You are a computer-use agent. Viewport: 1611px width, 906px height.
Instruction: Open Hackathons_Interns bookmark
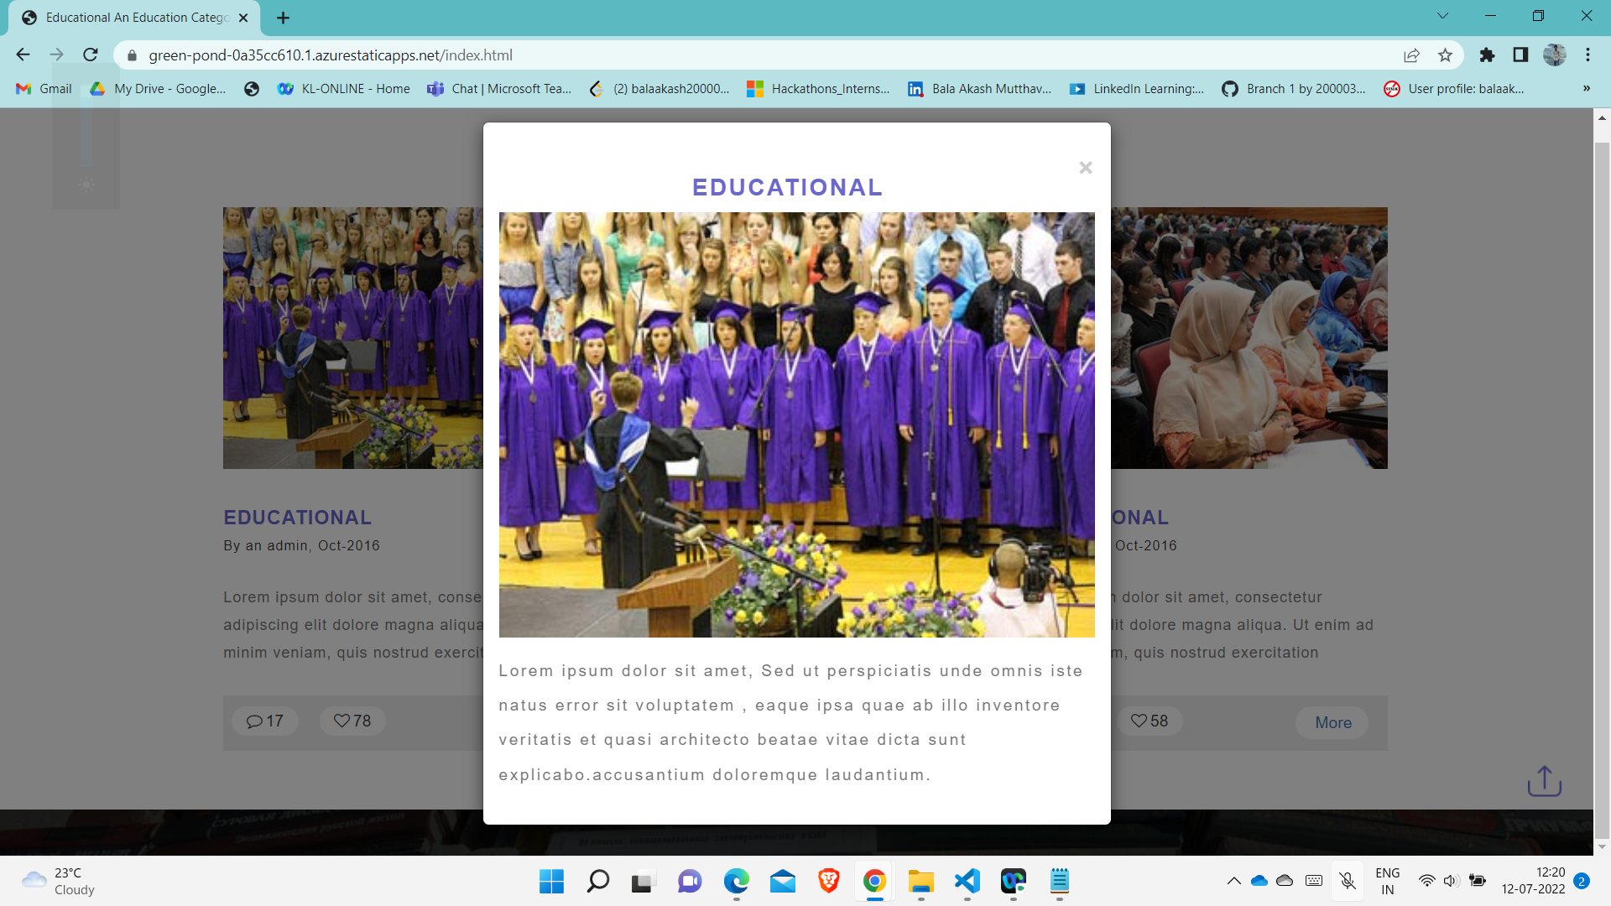(819, 89)
